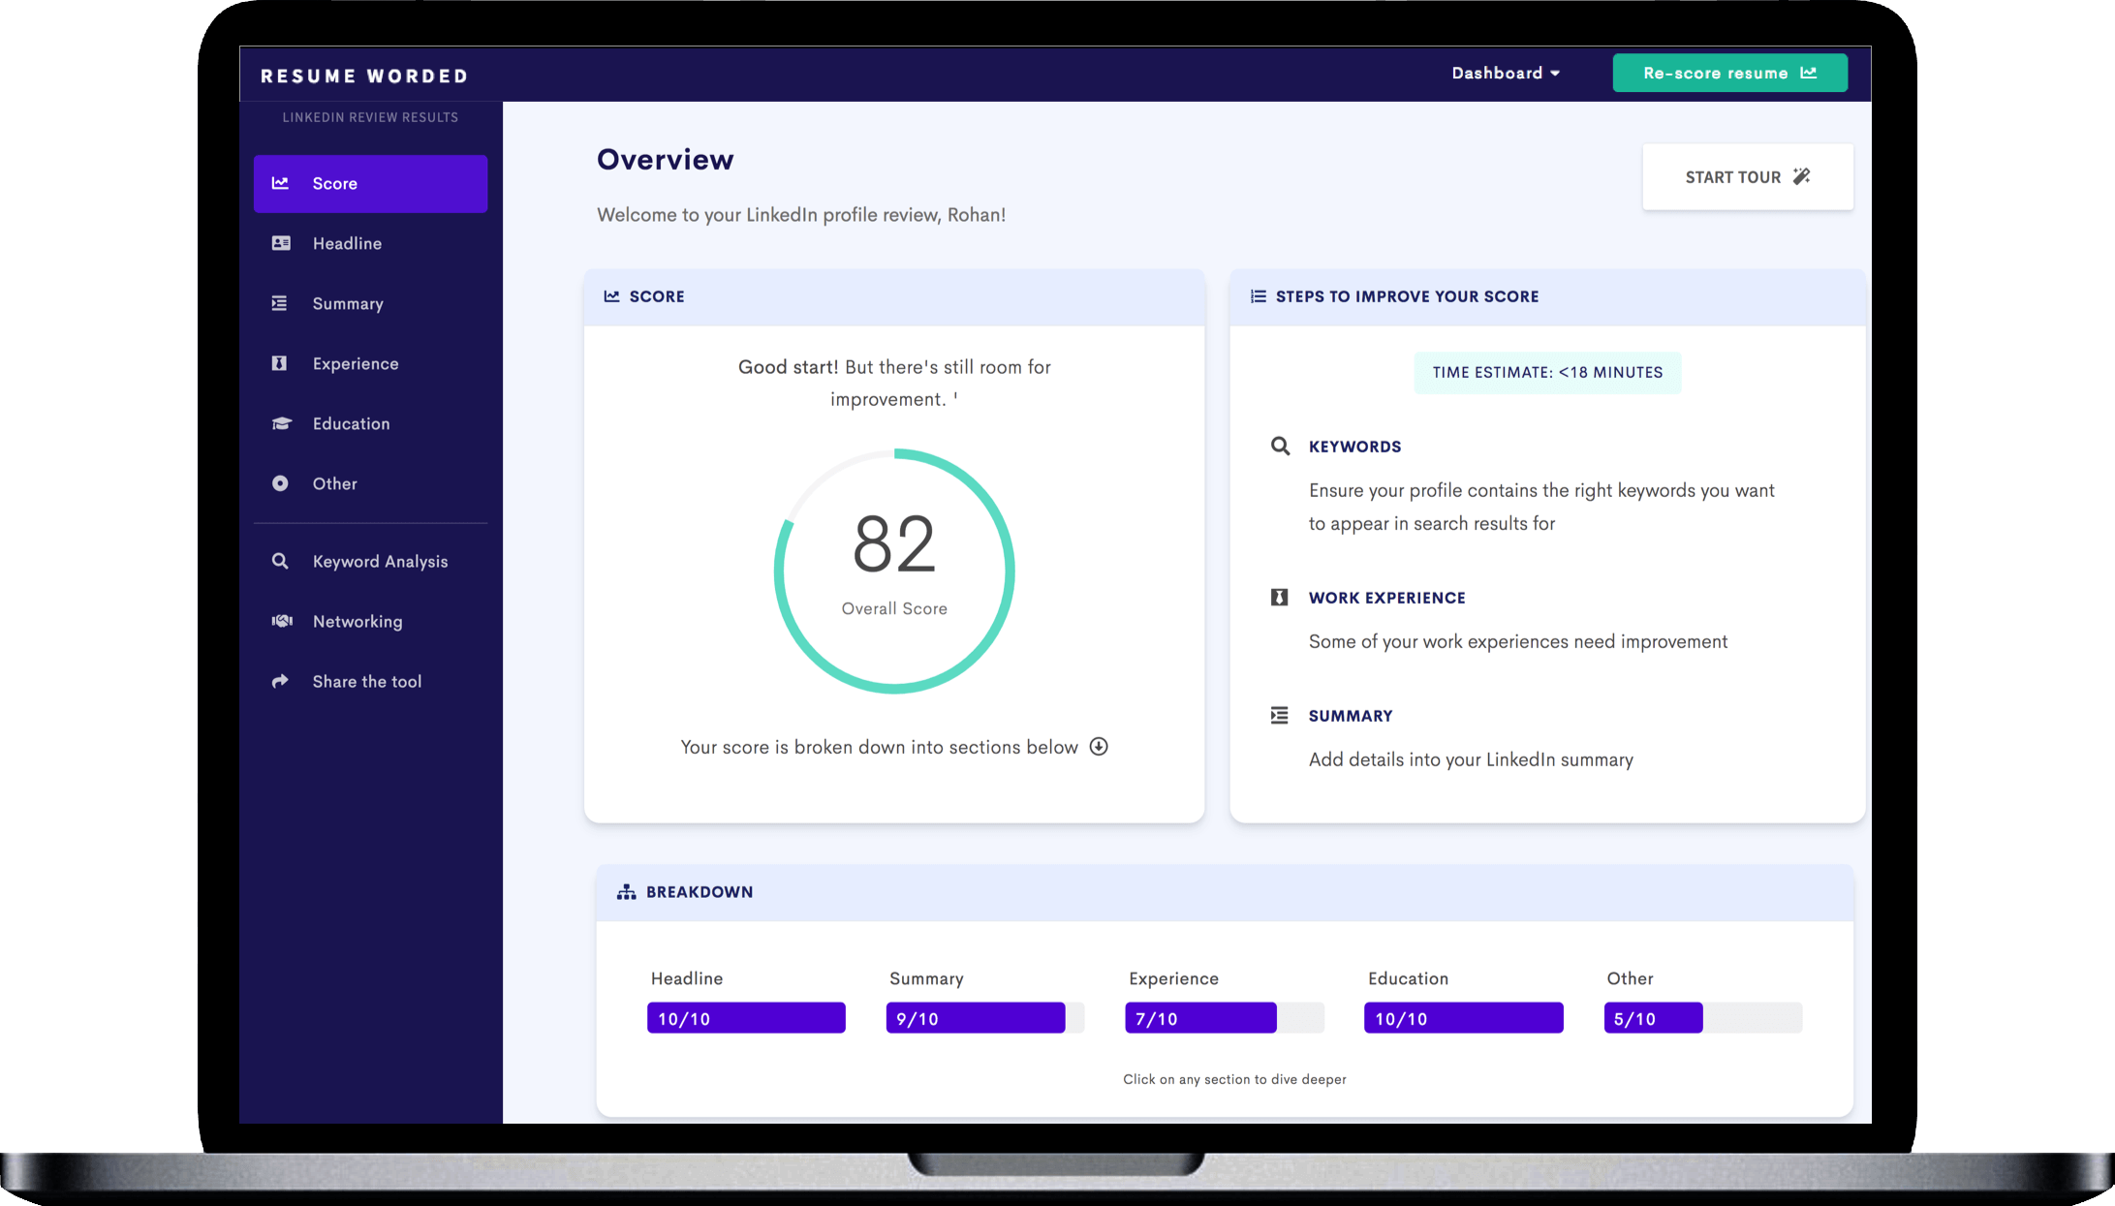Select the Other section tab
The height and width of the screenshot is (1206, 2115).
coord(335,482)
